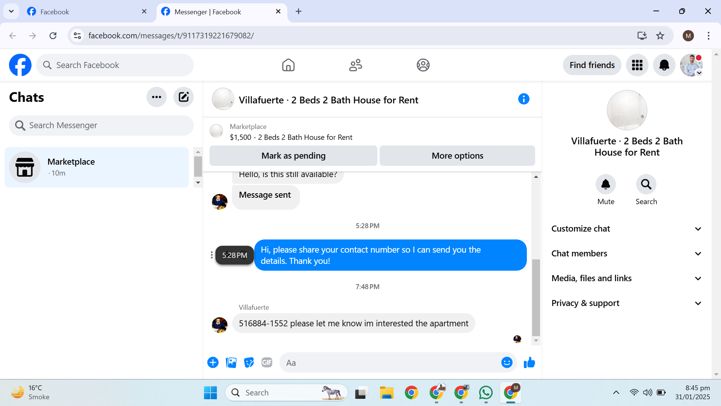Expand Media, files and links section
Screen dimensions: 721x406
pyautogui.click(x=627, y=279)
